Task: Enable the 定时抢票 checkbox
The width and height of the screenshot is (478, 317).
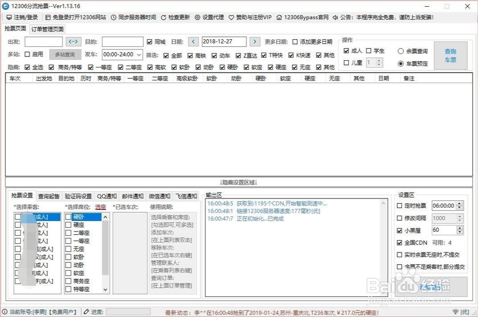Action: point(399,206)
